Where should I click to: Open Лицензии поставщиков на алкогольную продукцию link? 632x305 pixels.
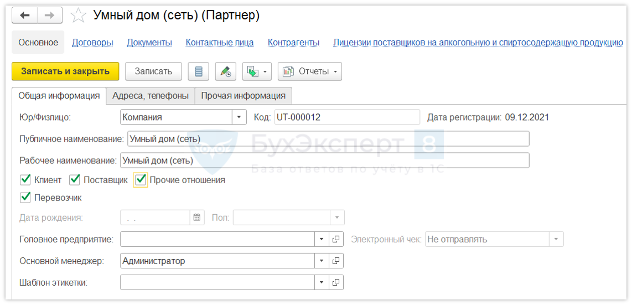[x=478, y=42]
